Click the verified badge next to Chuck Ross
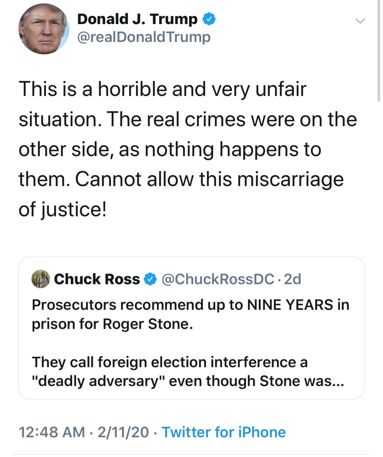The width and height of the screenshot is (383, 457). click(x=150, y=279)
